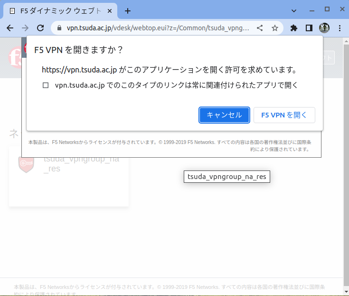The width and height of the screenshot is (349, 296).
Task: Open the Extensions puzzle icon
Action: point(294,28)
